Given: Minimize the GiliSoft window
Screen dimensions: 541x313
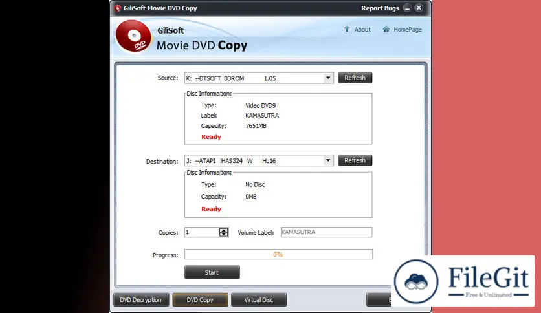Looking at the screenshot, I should 407,8.
